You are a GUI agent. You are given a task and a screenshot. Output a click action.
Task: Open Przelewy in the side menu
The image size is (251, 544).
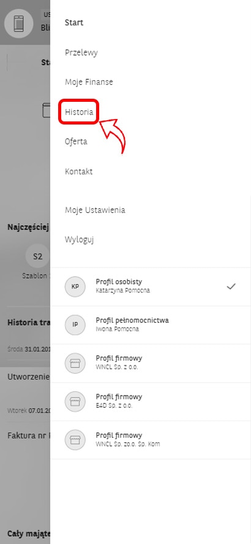click(x=81, y=53)
